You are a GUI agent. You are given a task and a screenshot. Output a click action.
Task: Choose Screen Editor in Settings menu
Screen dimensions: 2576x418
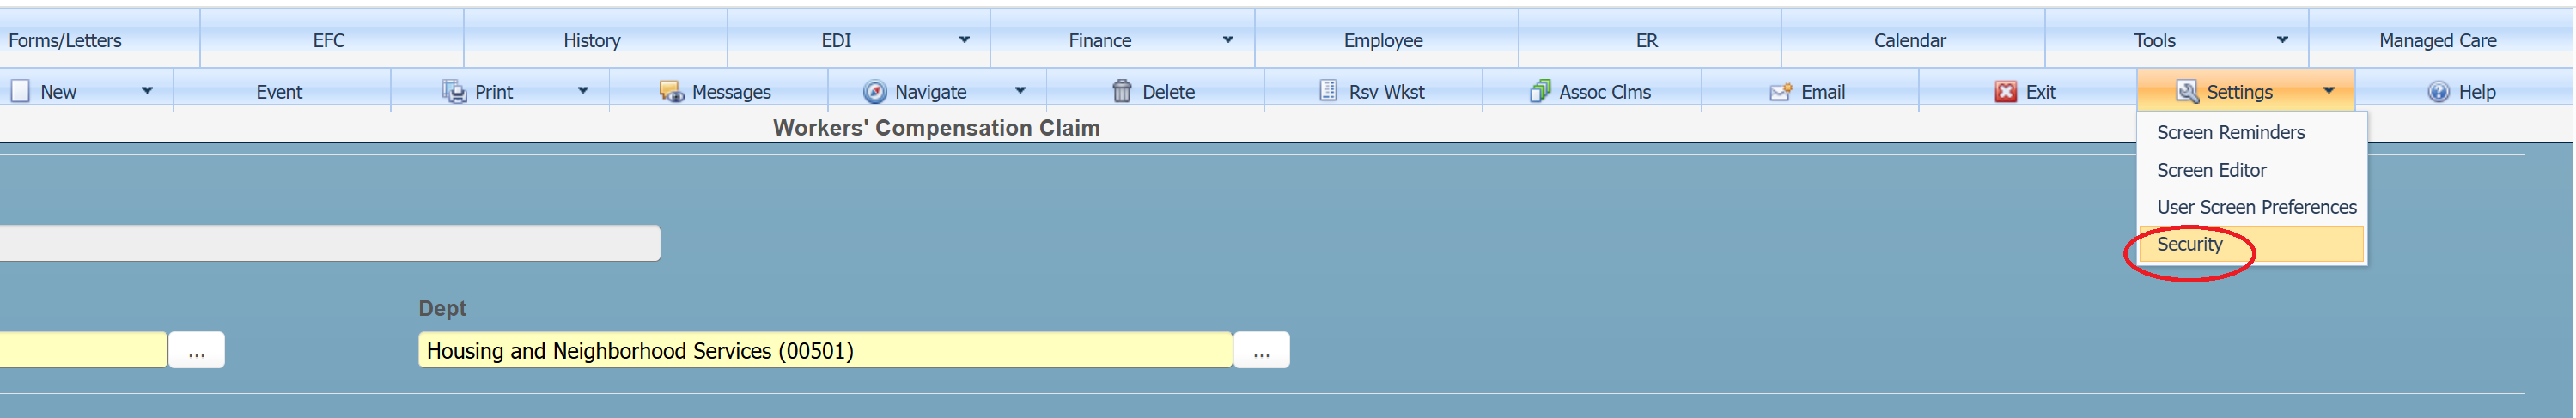(x=2211, y=170)
